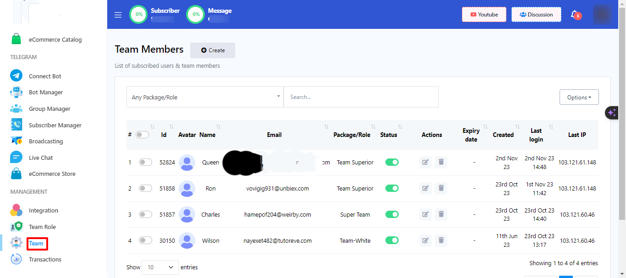Toggle row selection switch for Charles

point(145,214)
